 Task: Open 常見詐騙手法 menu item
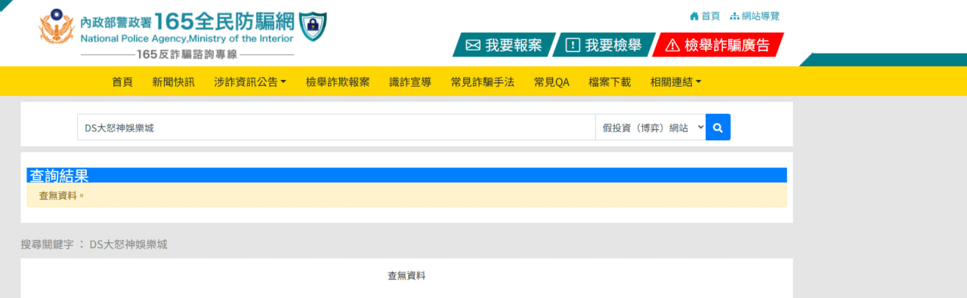pos(483,82)
